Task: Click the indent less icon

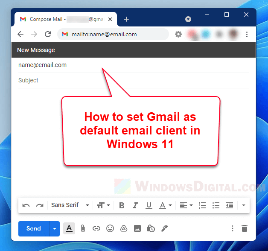Action: tap(230, 205)
